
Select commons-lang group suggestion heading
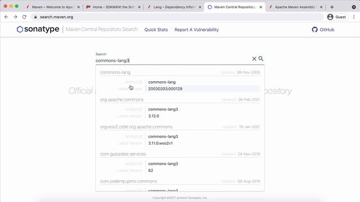coord(115,72)
